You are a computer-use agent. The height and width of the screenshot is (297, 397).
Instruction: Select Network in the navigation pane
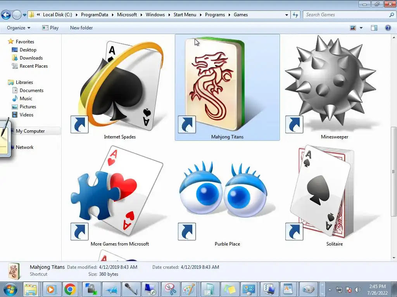point(24,147)
